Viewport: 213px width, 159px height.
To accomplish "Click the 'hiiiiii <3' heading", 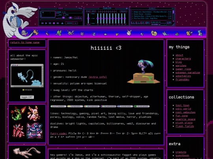I will click(x=106, y=48).
